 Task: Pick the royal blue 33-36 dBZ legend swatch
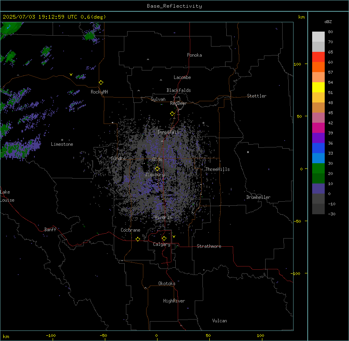coord(318,148)
